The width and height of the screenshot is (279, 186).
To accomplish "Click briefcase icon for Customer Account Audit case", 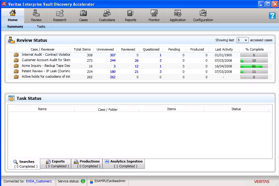I will tap(16, 60).
